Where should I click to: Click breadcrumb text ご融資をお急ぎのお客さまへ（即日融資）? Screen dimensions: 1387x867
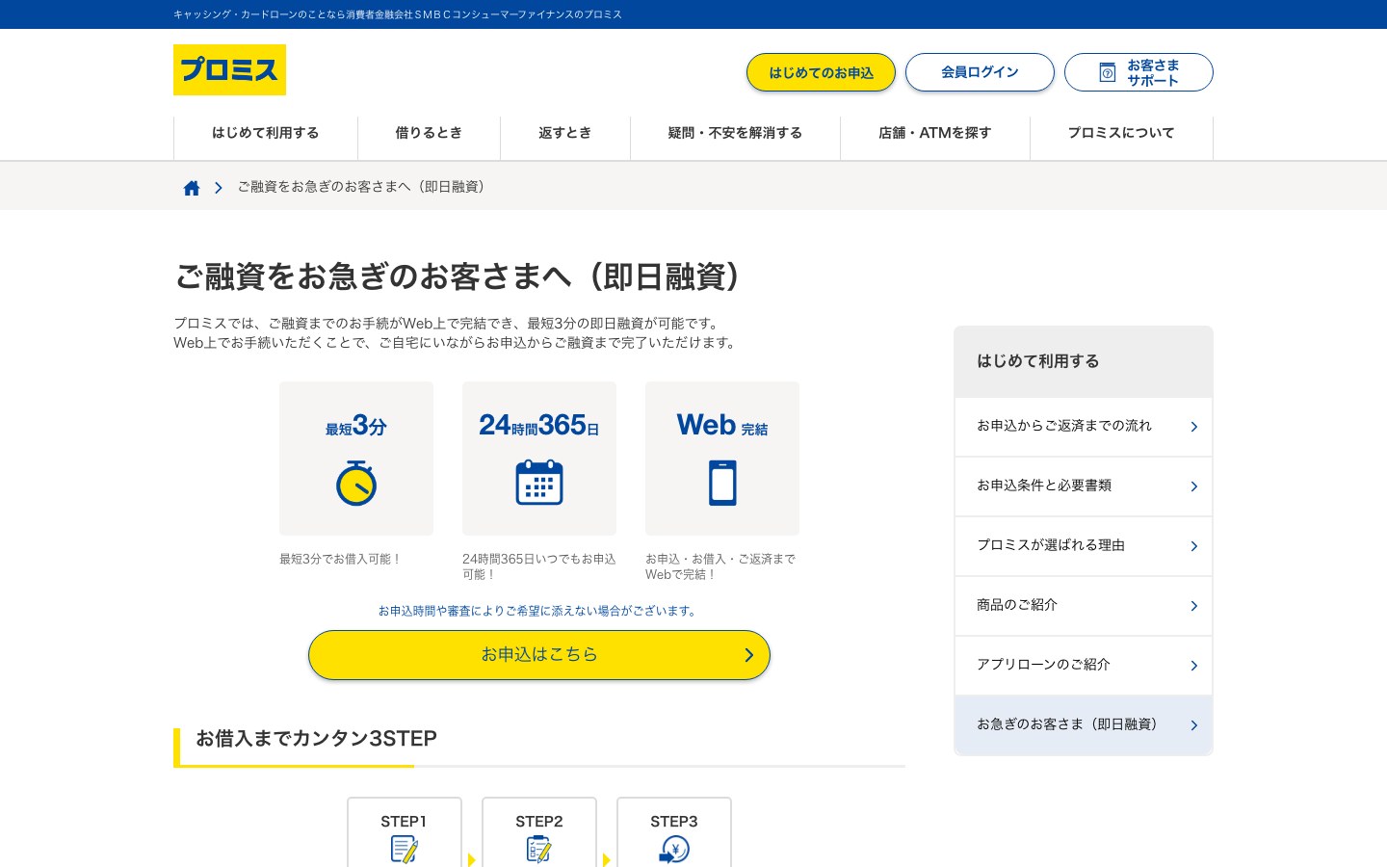(x=365, y=187)
